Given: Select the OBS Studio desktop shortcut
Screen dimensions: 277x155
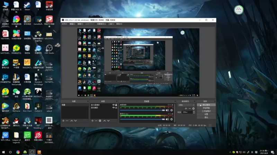Looking at the screenshot, I should pyautogui.click(x=49, y=49).
